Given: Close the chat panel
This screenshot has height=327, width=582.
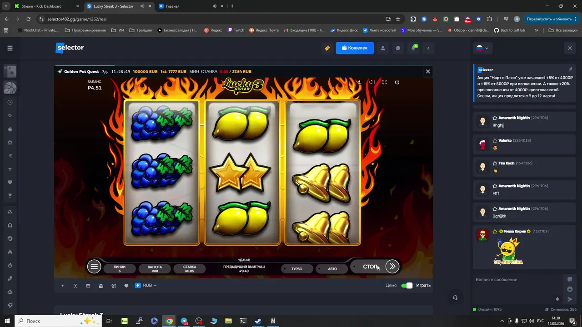Looking at the screenshot, I should (x=570, y=48).
